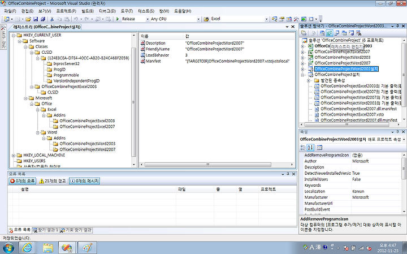Screen dimensions: 407x254
Task: Click Properties icon in Solution Explorer toolbar
Action: [304, 33]
